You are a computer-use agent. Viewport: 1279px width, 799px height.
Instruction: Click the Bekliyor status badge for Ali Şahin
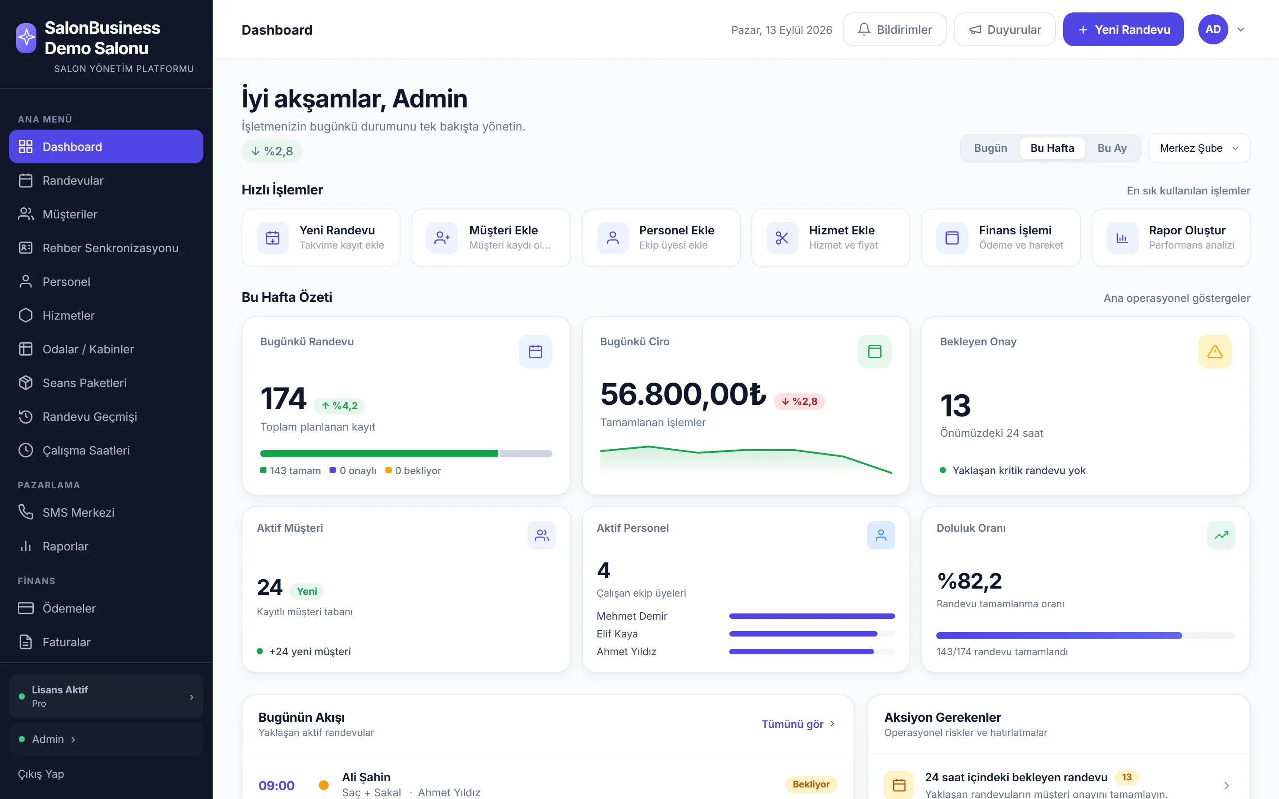coord(811,784)
